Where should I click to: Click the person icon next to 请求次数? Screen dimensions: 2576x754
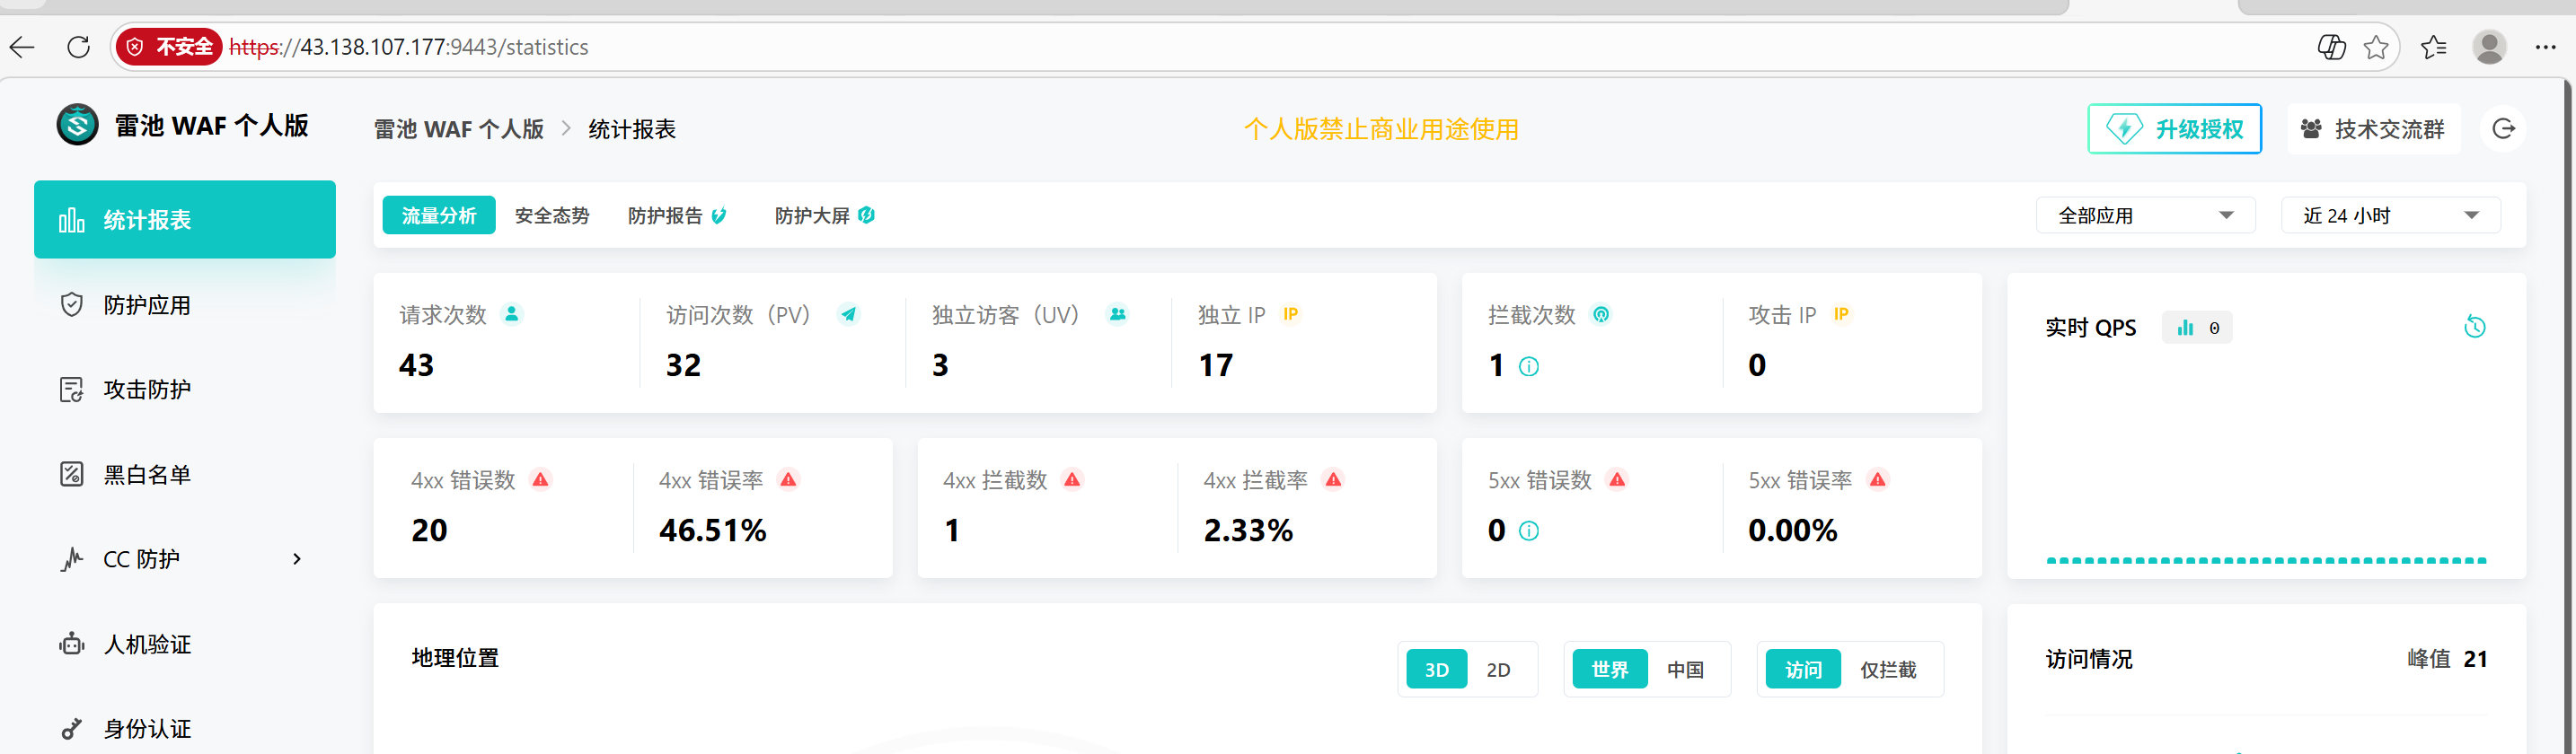[512, 314]
